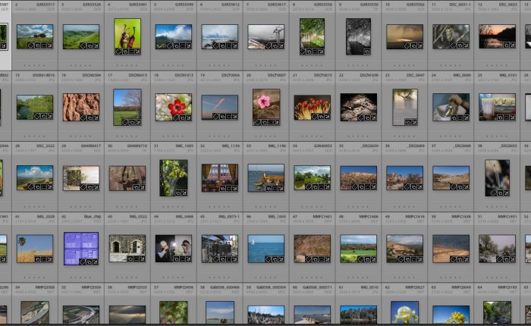The width and height of the screenshot is (531, 326).
Task: Select the pink flower photo DSCP0007
Action: (x=265, y=105)
